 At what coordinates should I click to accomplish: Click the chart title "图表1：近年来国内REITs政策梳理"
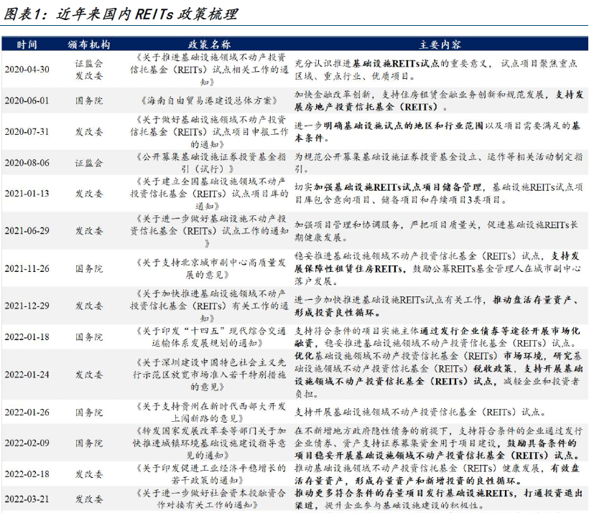tap(120, 14)
